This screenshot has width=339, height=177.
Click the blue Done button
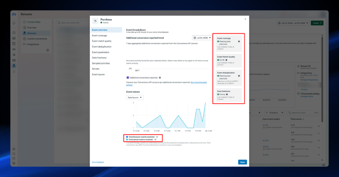tap(242, 162)
